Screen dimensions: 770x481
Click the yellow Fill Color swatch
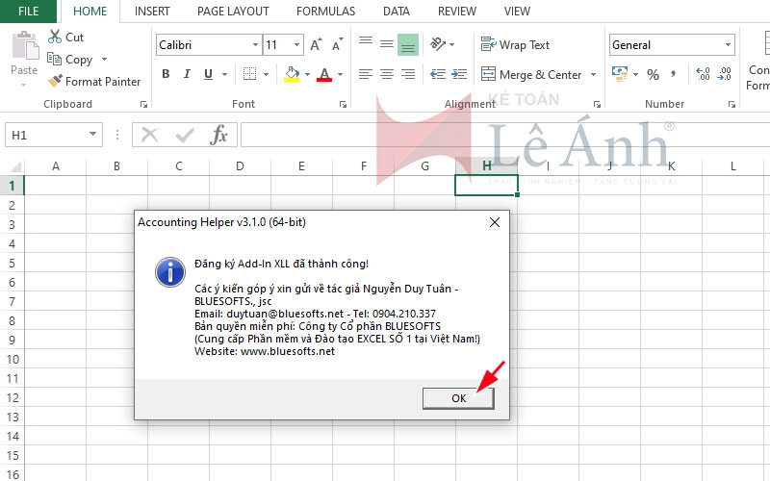[x=292, y=74]
